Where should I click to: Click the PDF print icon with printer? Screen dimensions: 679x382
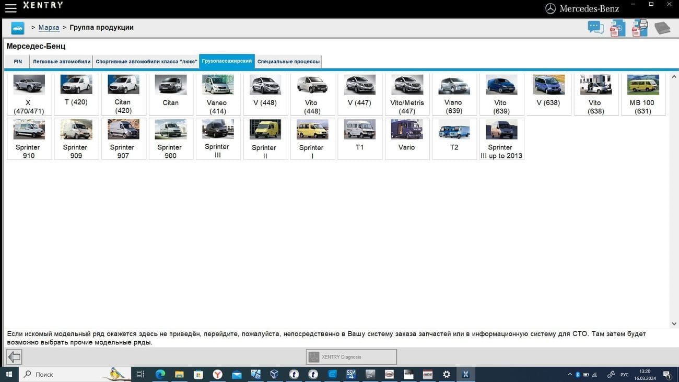coord(640,28)
